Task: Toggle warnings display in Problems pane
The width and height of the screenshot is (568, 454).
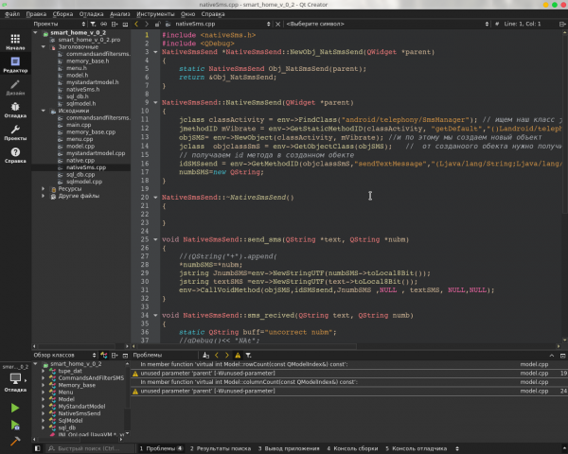Action: (238, 356)
